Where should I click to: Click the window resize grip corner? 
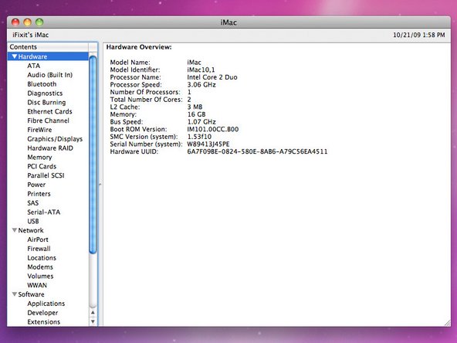click(447, 323)
